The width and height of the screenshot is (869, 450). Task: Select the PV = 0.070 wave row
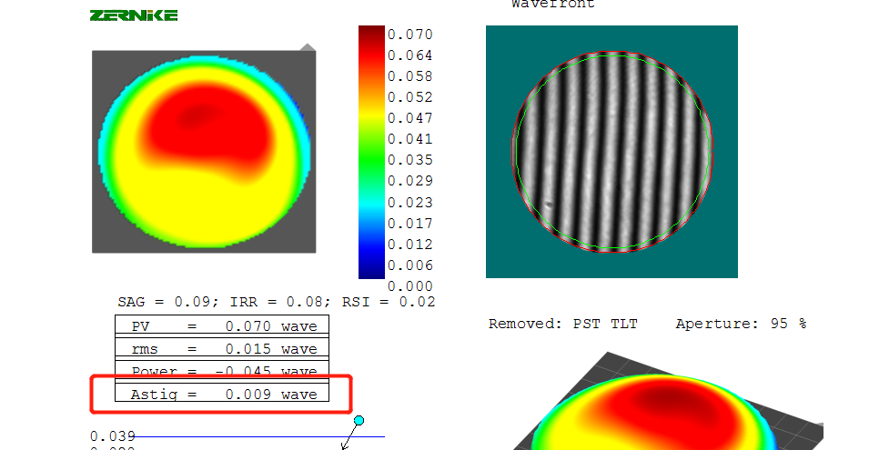pos(222,326)
